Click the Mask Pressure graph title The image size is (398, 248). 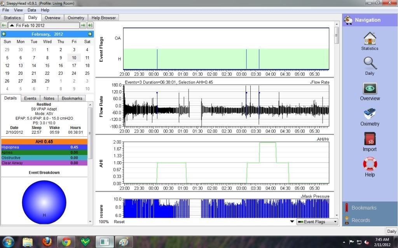tap(315, 196)
